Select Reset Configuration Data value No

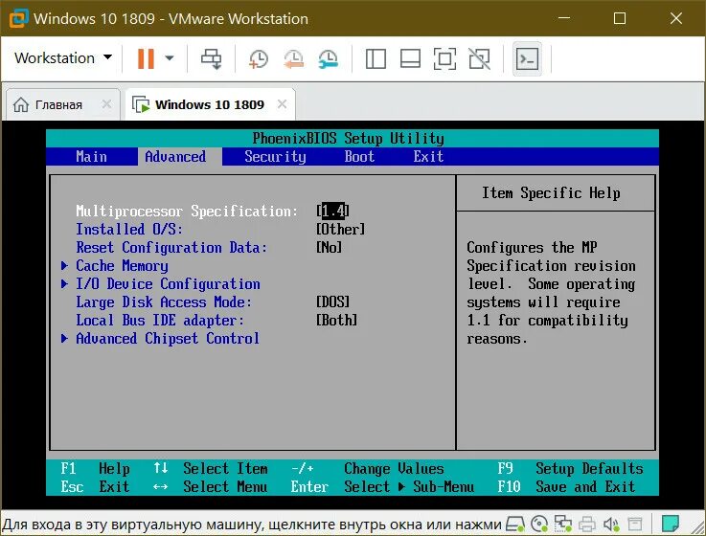coord(330,248)
